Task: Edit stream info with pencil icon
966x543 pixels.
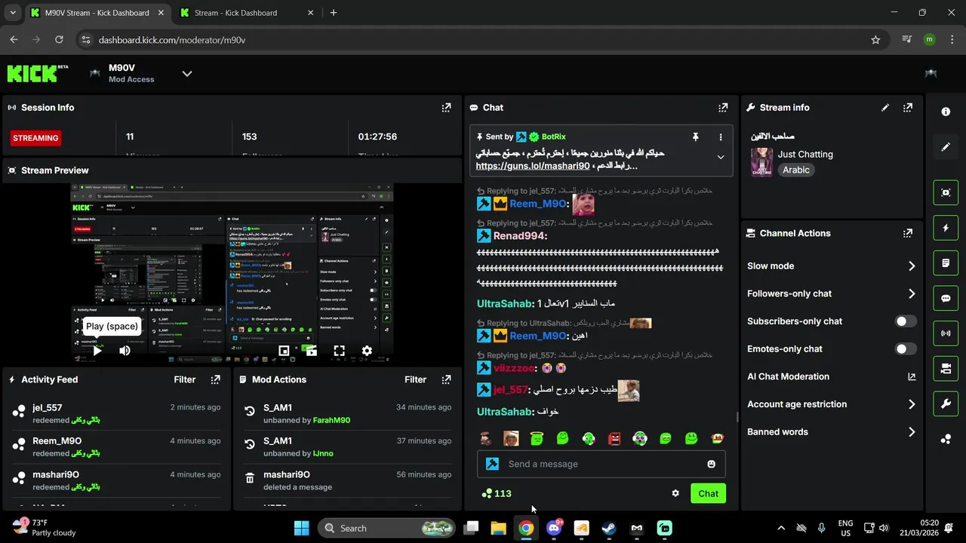Action: pos(885,108)
